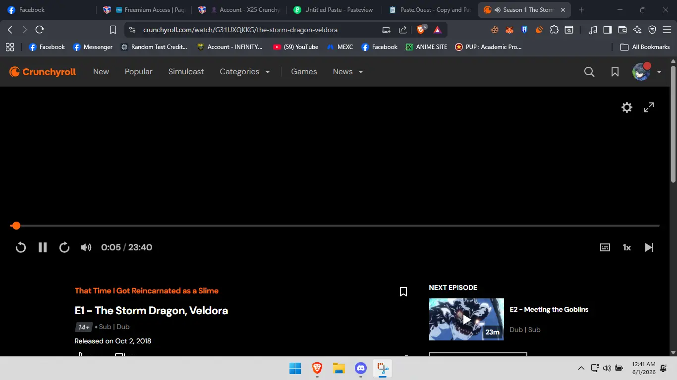Open site settings icon in address bar
This screenshot has width=677, height=380.
132,30
